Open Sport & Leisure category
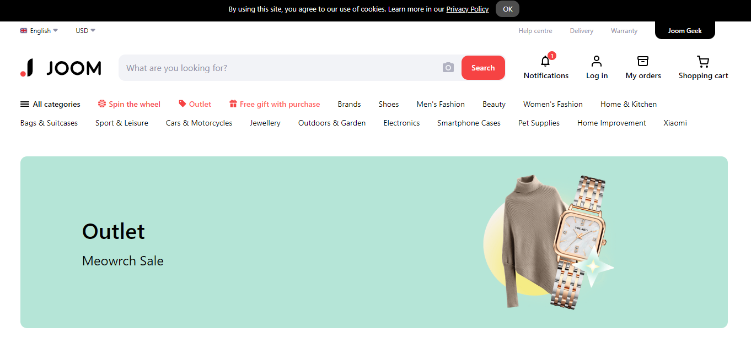The height and width of the screenshot is (343, 751). [x=122, y=123]
